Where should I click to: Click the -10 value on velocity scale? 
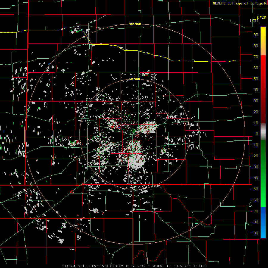pyautogui.click(x=255, y=145)
